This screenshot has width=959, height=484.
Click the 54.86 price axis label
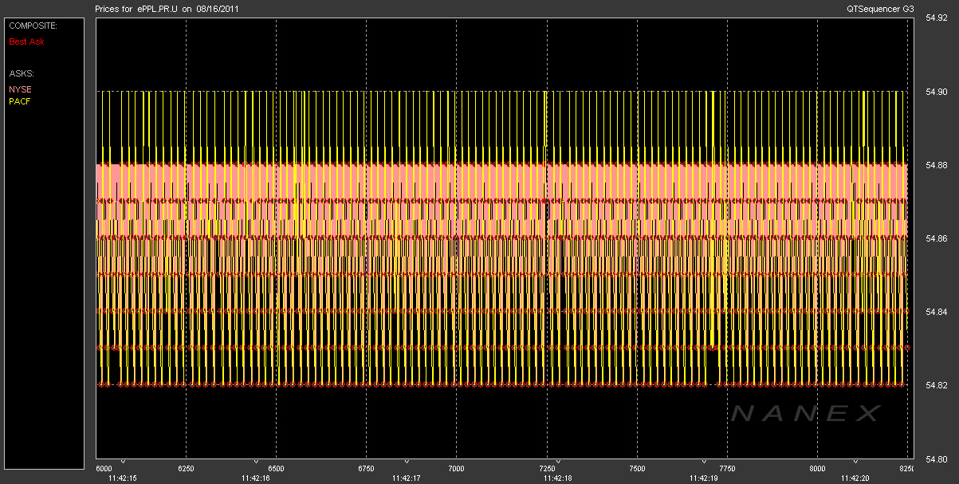click(936, 238)
